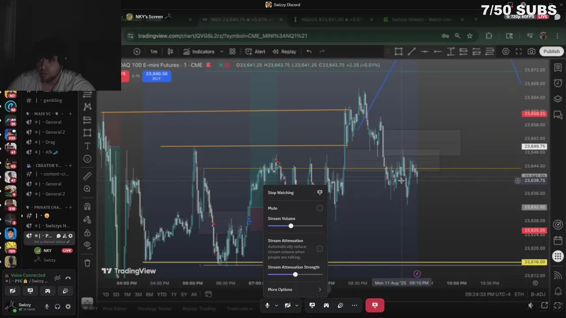
Task: Select the All range tab
Action: 194,295
